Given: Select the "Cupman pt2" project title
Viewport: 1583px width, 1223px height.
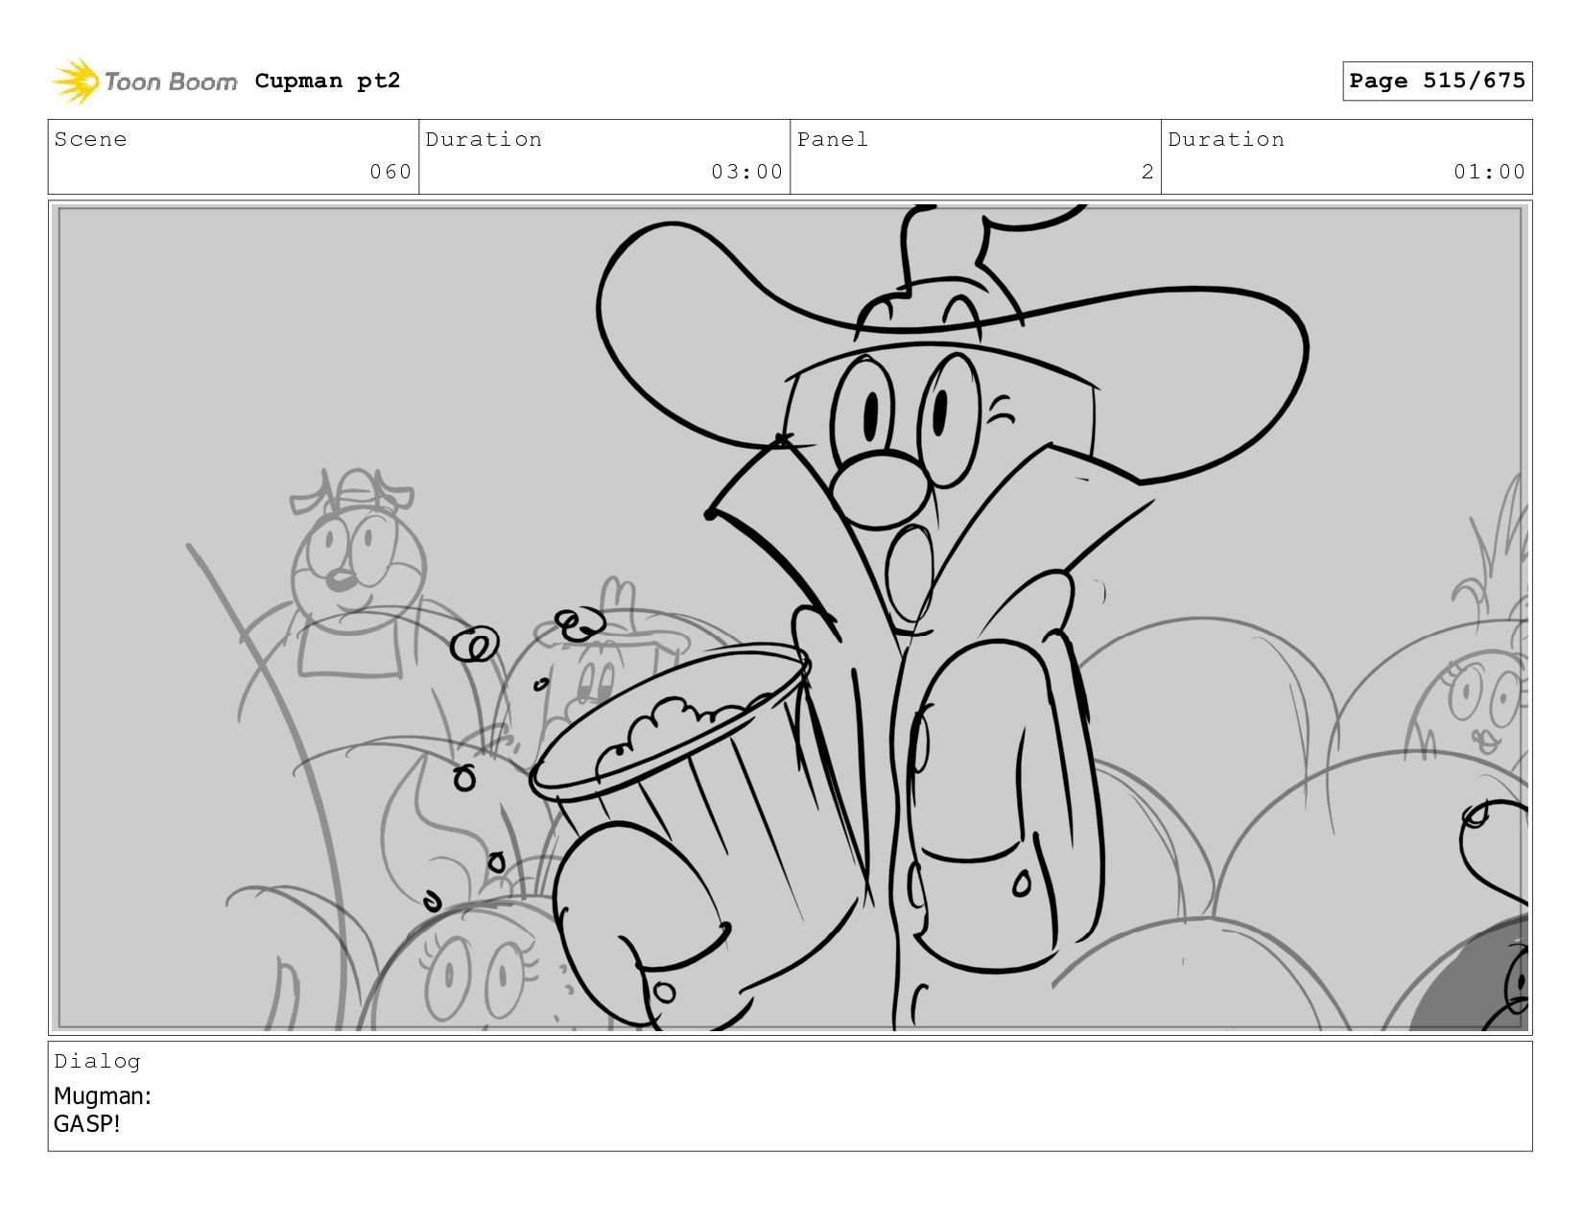Looking at the screenshot, I should pos(327,81).
